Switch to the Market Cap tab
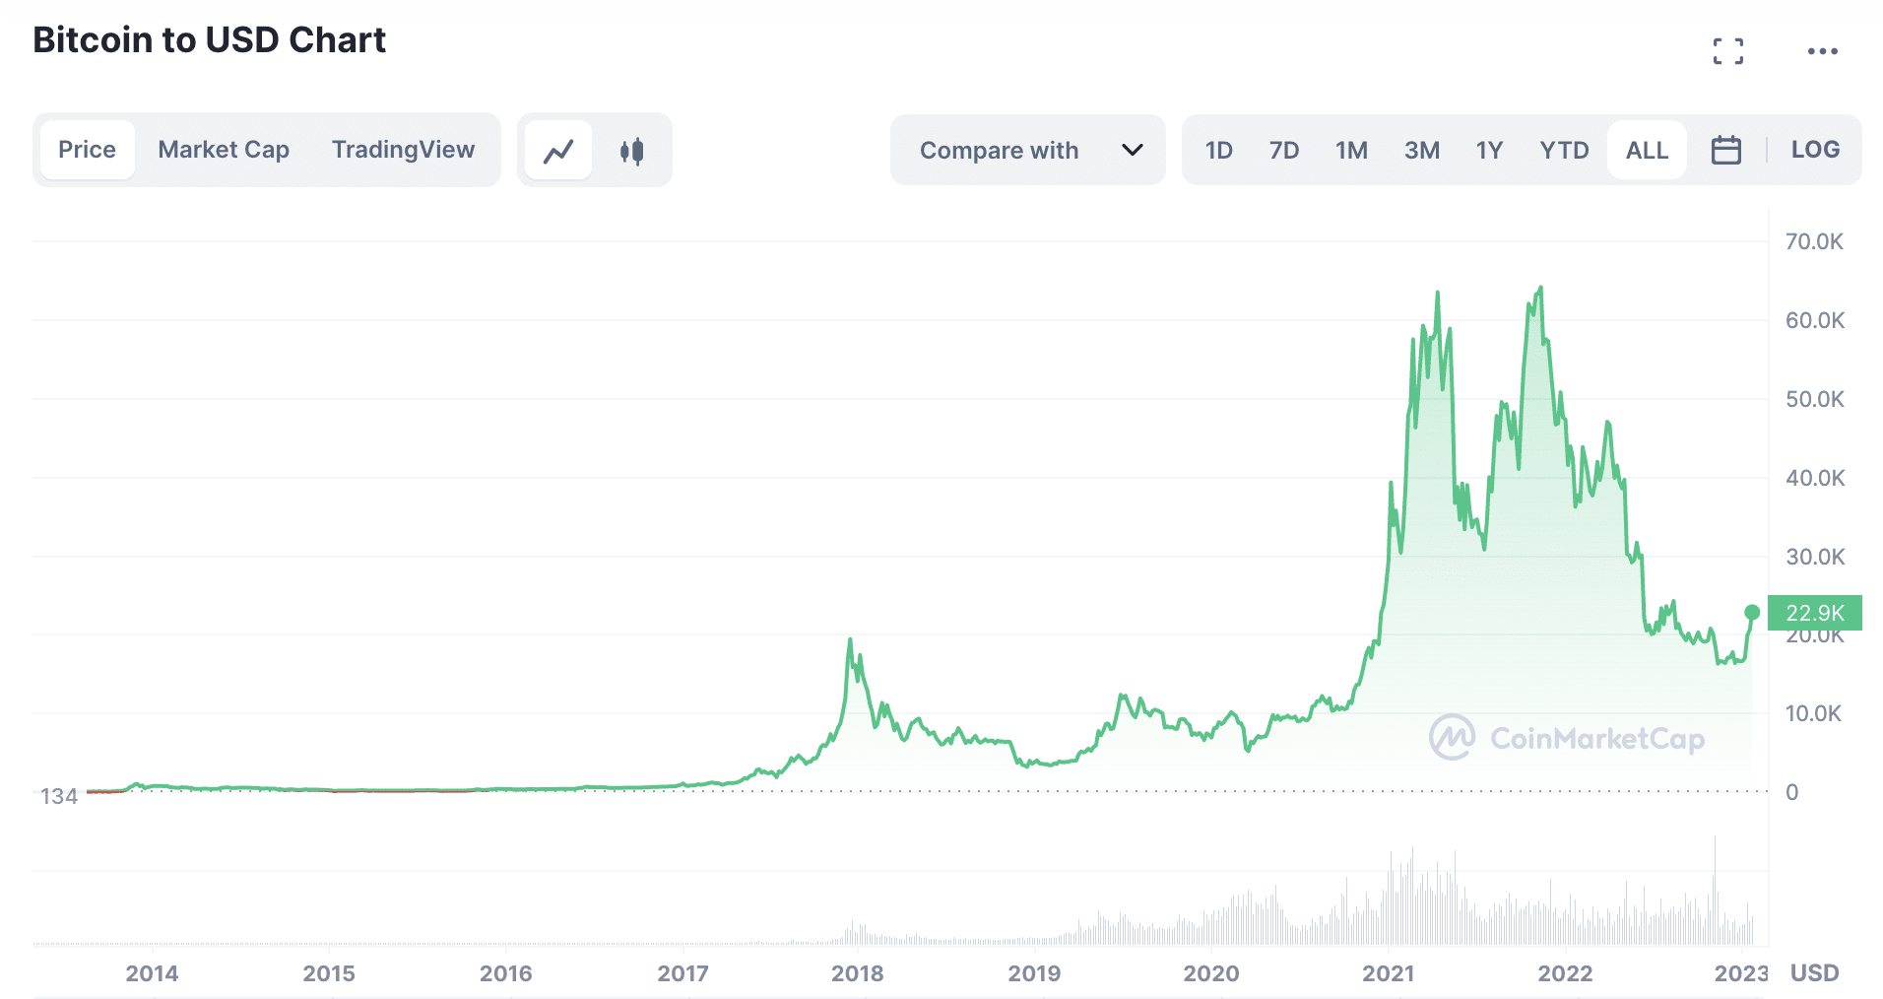This screenshot has height=999, width=1883. (x=224, y=150)
